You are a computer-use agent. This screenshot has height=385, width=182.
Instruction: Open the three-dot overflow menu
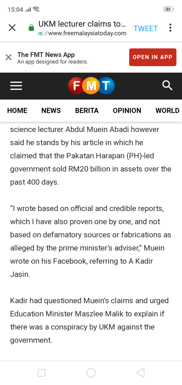[170, 28]
